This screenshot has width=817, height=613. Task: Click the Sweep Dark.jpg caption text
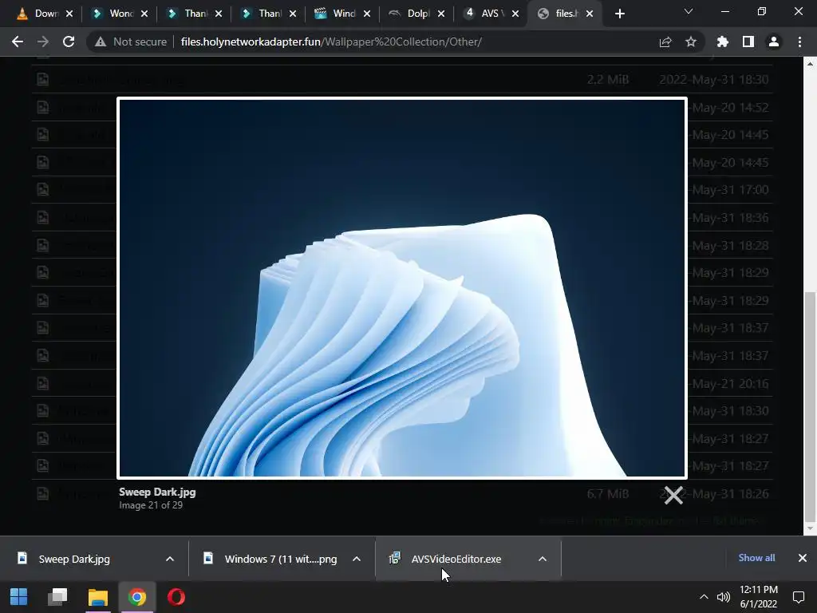157,492
